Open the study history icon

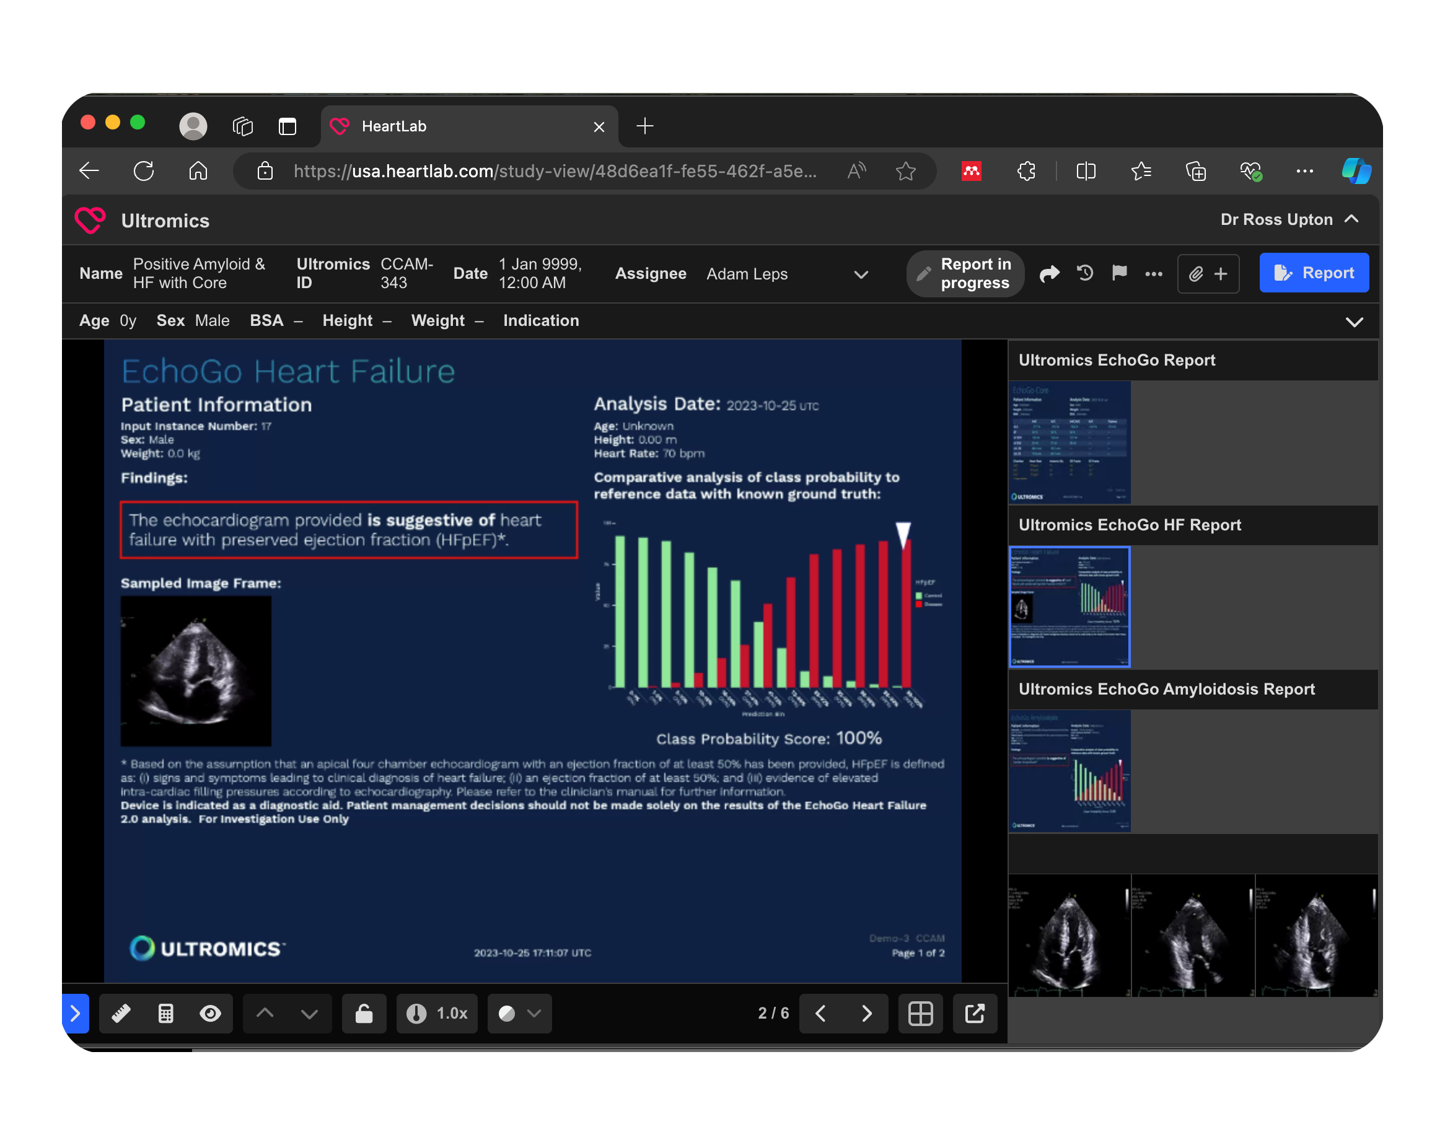tap(1085, 273)
